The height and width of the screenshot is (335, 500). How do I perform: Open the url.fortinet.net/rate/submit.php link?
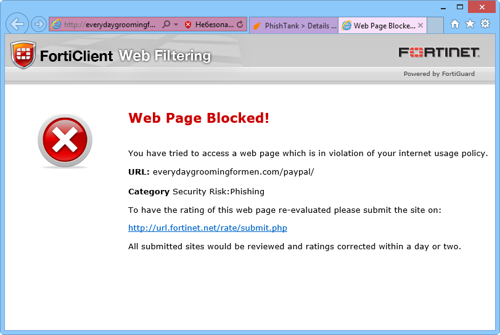(x=208, y=228)
